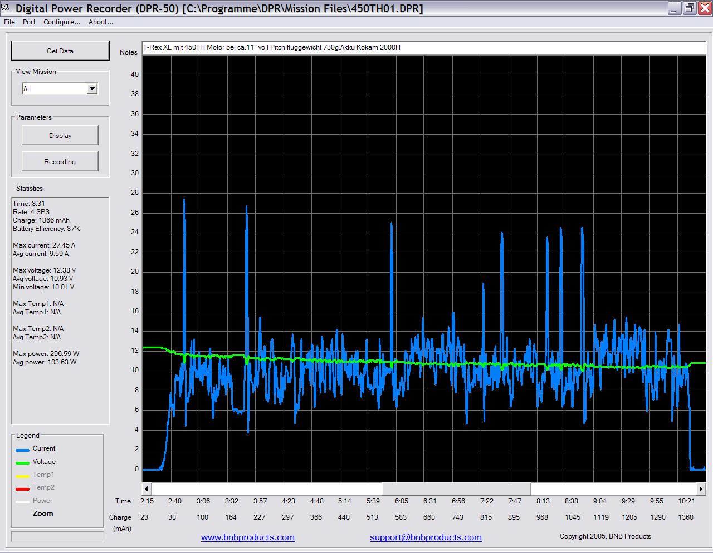Click the red Temp2 color swatch
The image size is (713, 553).
coord(22,489)
